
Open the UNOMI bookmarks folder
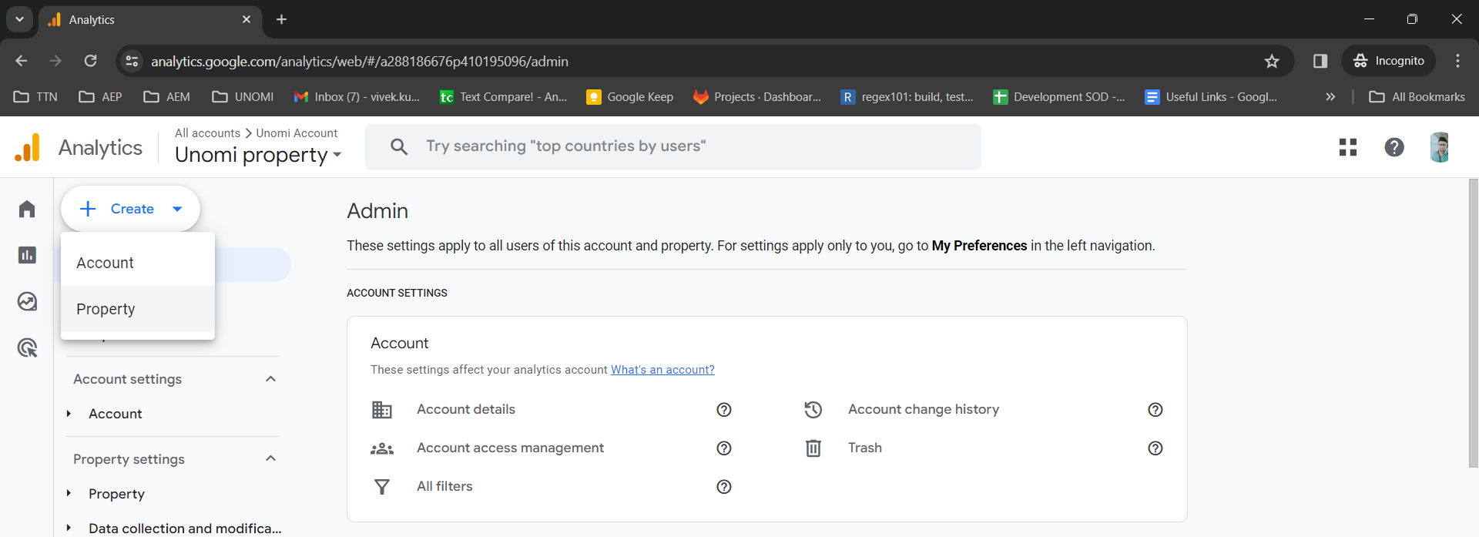[x=243, y=97]
